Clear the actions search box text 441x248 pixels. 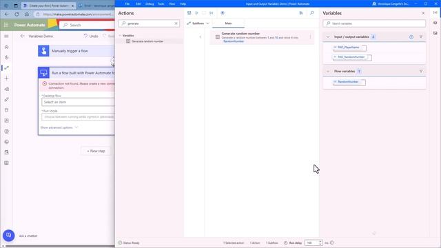[176, 23]
